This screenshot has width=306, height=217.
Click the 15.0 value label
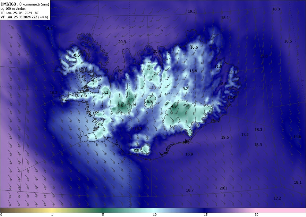(x=264, y=56)
